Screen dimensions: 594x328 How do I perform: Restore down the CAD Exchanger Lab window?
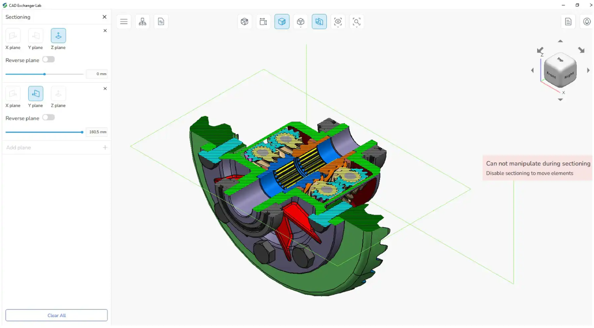[577, 5]
